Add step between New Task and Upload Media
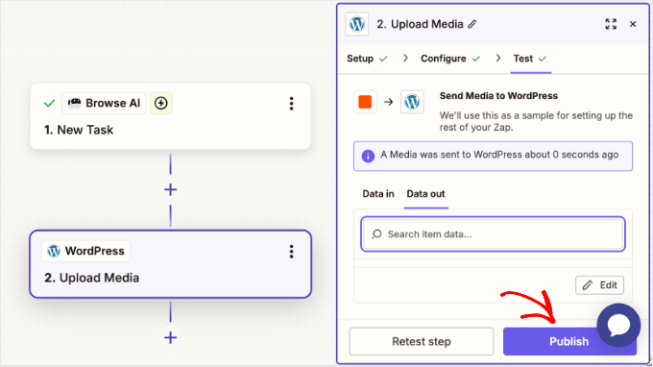This screenshot has height=367, width=653. point(170,190)
